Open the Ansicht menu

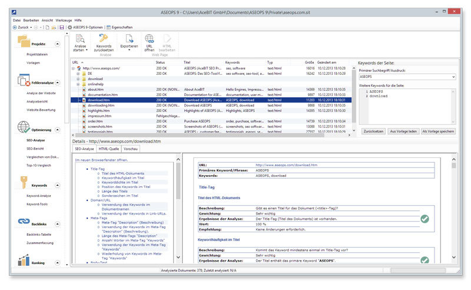tap(47, 21)
